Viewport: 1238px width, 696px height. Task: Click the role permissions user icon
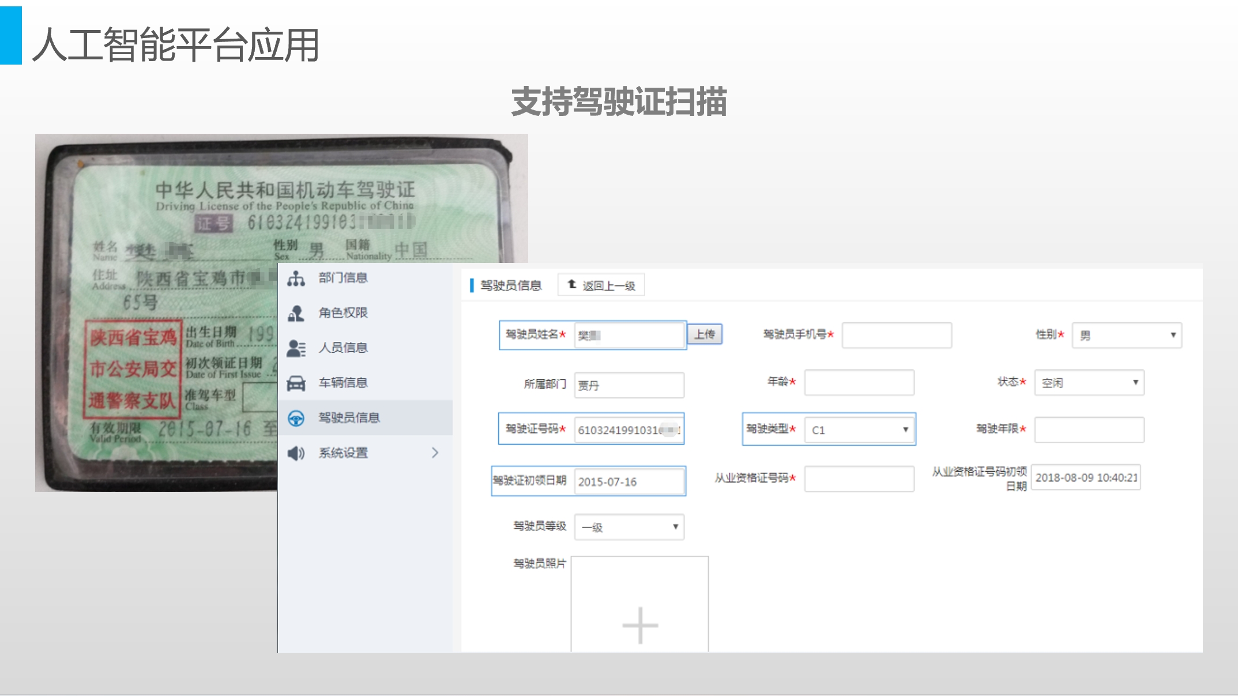[x=296, y=313]
